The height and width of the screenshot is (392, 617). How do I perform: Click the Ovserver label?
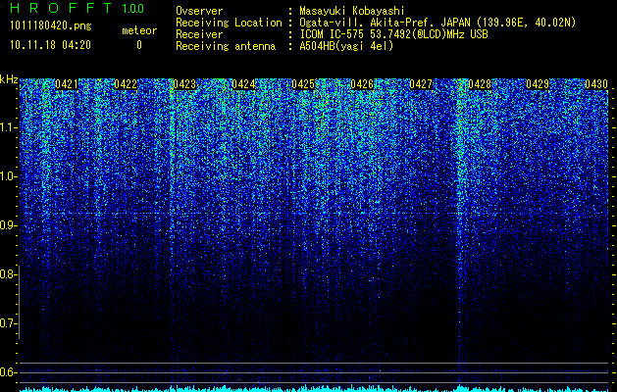coord(199,11)
